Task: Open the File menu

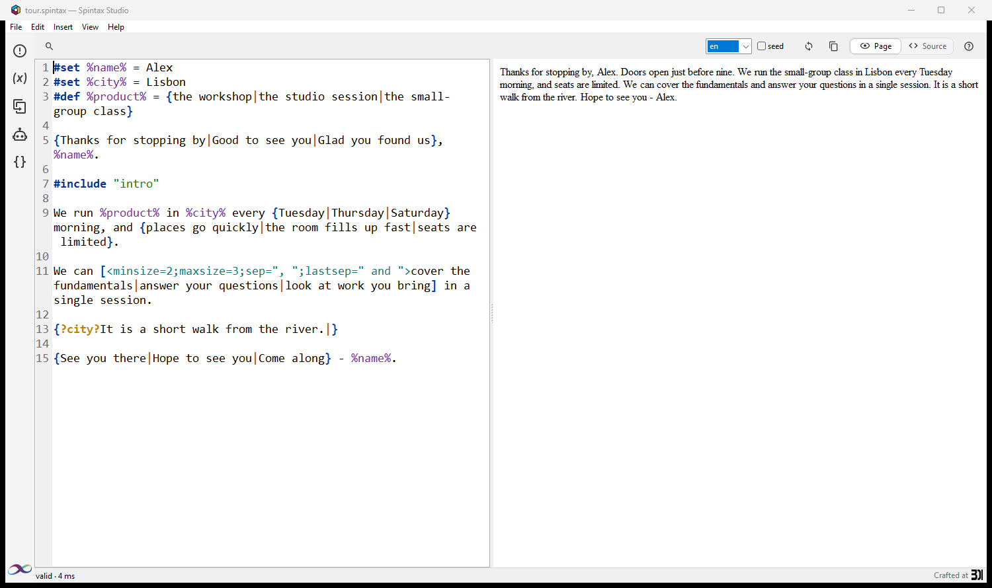Action: click(16, 27)
